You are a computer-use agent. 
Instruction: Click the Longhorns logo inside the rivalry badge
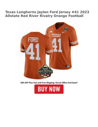[42, 75]
